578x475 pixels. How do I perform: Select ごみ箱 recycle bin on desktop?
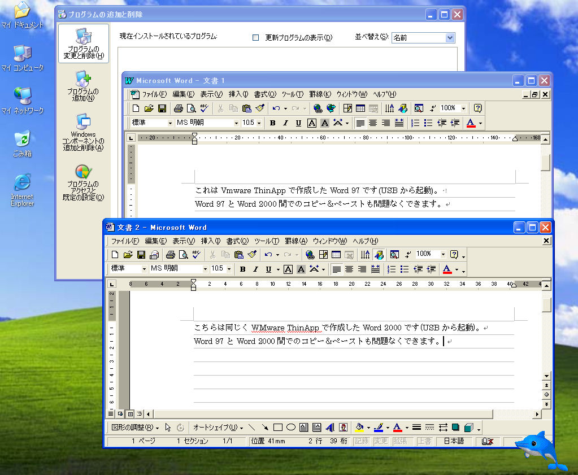pyautogui.click(x=22, y=143)
